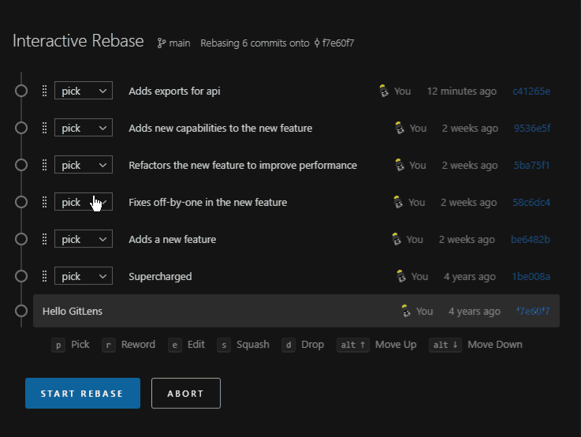Click graph node circle for Hello GitLens
Image resolution: width=581 pixels, height=437 pixels.
coord(21,311)
